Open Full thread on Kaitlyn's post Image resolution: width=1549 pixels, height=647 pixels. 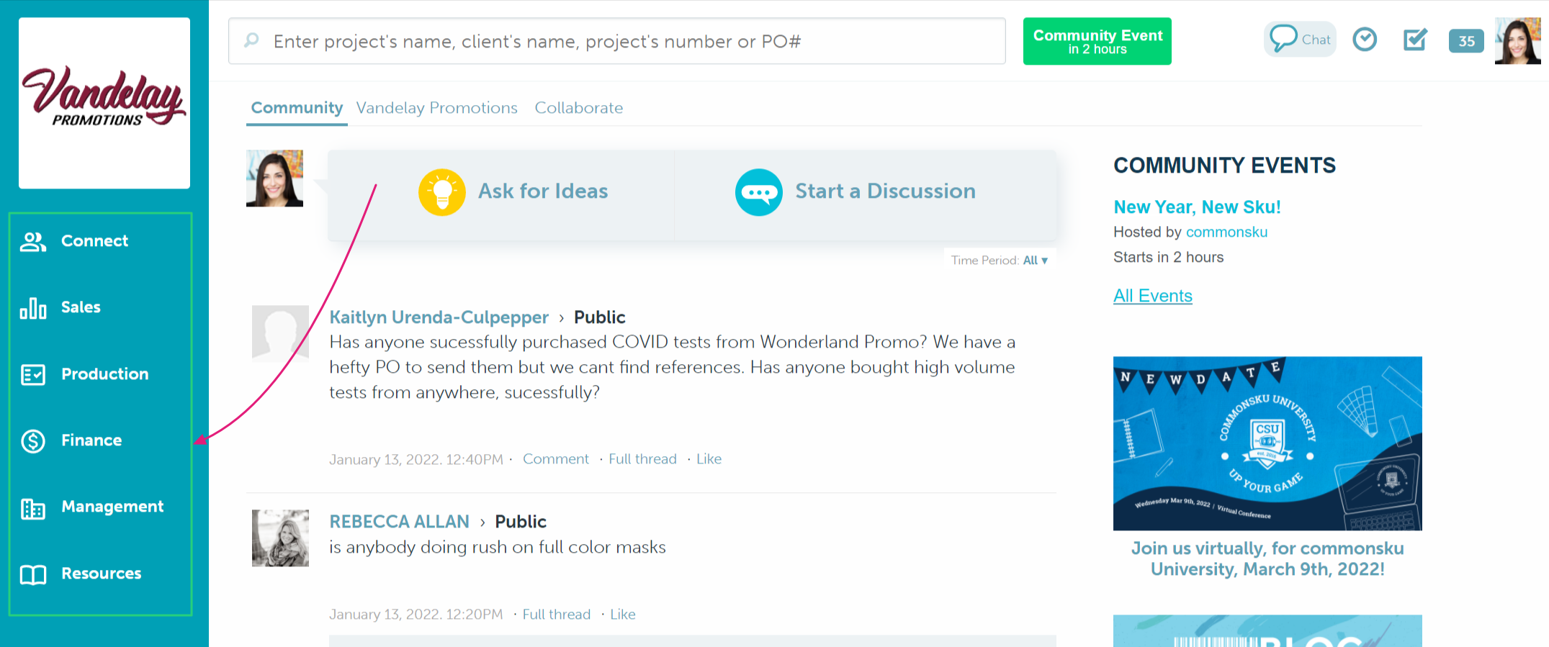pyautogui.click(x=642, y=459)
